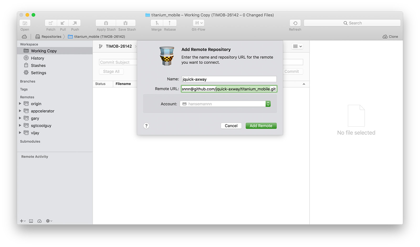Click the Apply Stash toolbar icon
420x247 pixels.
[x=106, y=23]
